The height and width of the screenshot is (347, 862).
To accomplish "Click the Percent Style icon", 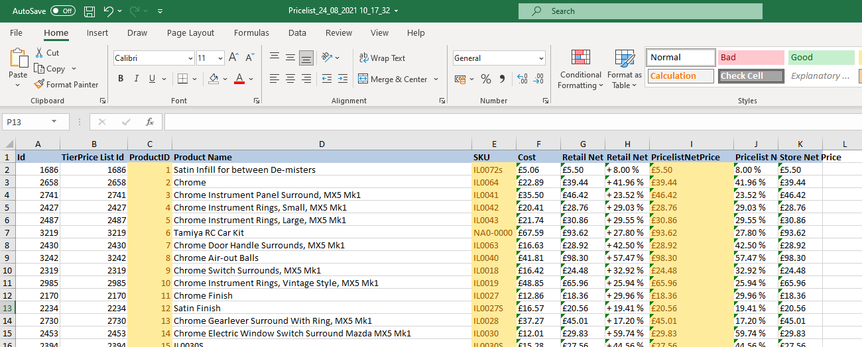I will point(486,79).
